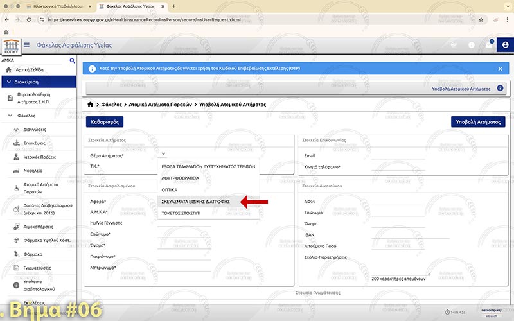This screenshot has height=321, width=514.
Task: Select ΣΚΕΥΑΣΜΑΤΑ ΕΙΔΙΚΗΣ ΔΙΑΤΡΟΦΗΣ option
Action: (x=195, y=202)
